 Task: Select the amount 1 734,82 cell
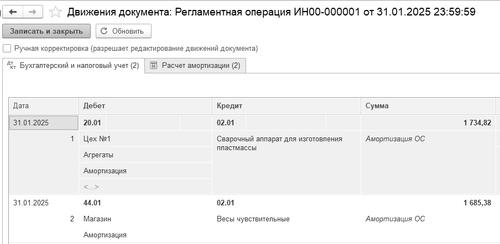coord(428,123)
